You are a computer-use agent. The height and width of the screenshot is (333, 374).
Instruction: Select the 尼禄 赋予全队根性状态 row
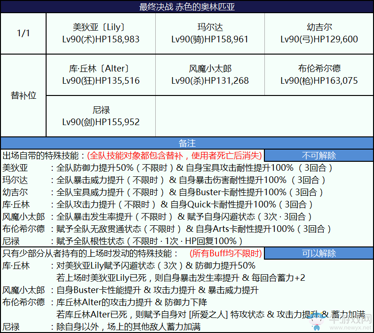click(x=122, y=241)
